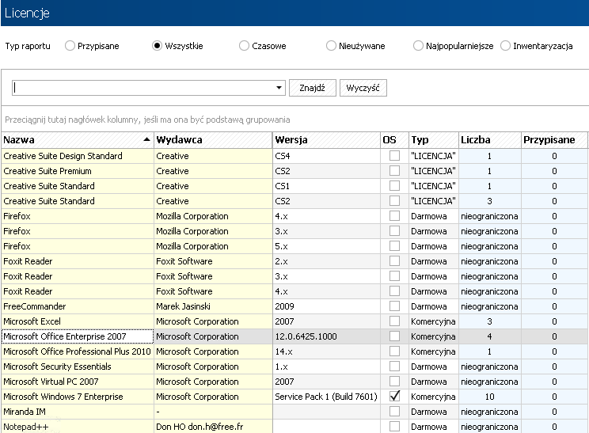The image size is (589, 433).
Task: Select Microsoft Office Professional Plus 2010
Action: coord(77,351)
